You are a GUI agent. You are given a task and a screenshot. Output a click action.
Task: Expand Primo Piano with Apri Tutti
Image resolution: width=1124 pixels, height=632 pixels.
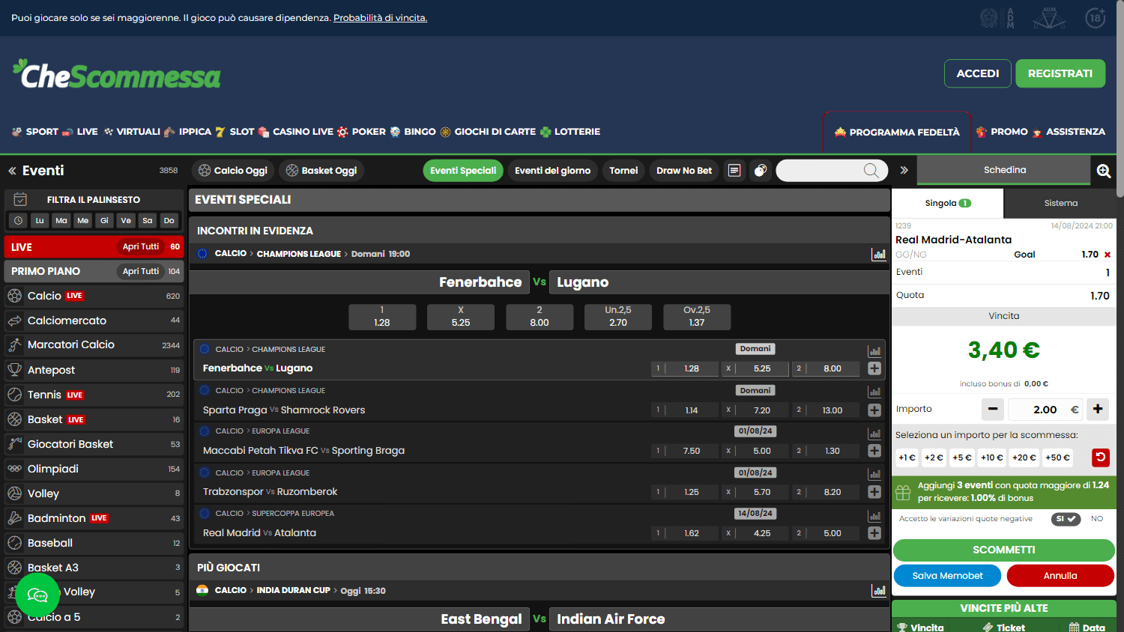pos(141,271)
